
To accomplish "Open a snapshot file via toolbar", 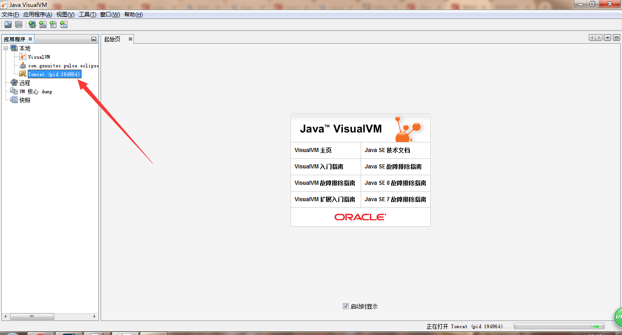I will point(8,24).
